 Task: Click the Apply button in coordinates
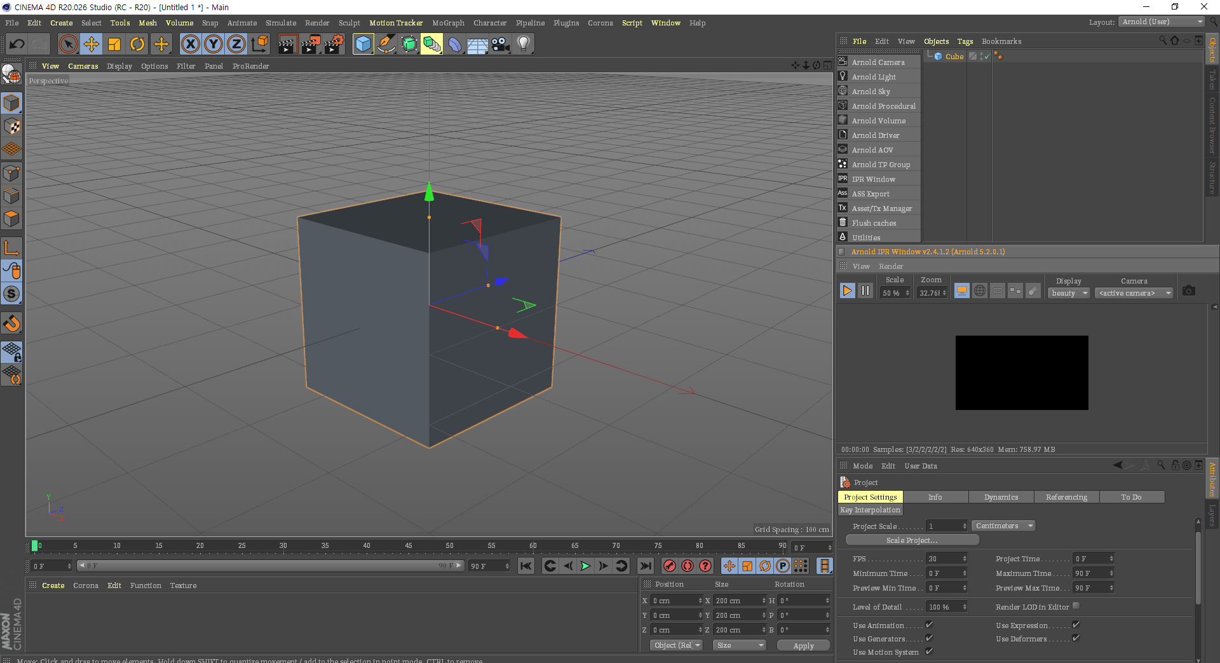coord(803,645)
